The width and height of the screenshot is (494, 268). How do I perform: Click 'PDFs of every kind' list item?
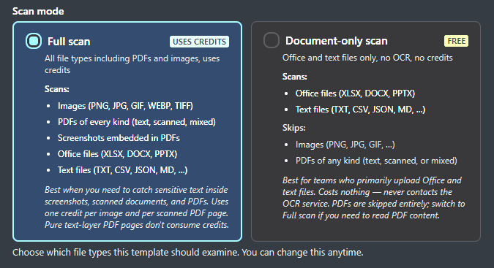pyautogui.click(x=137, y=122)
